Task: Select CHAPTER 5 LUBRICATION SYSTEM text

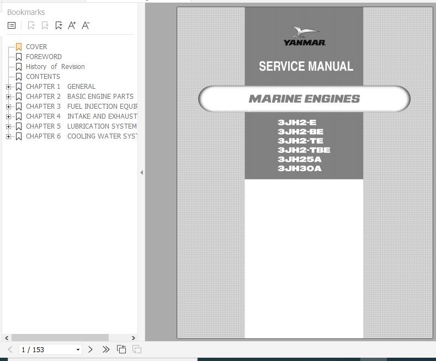Action: pos(81,126)
